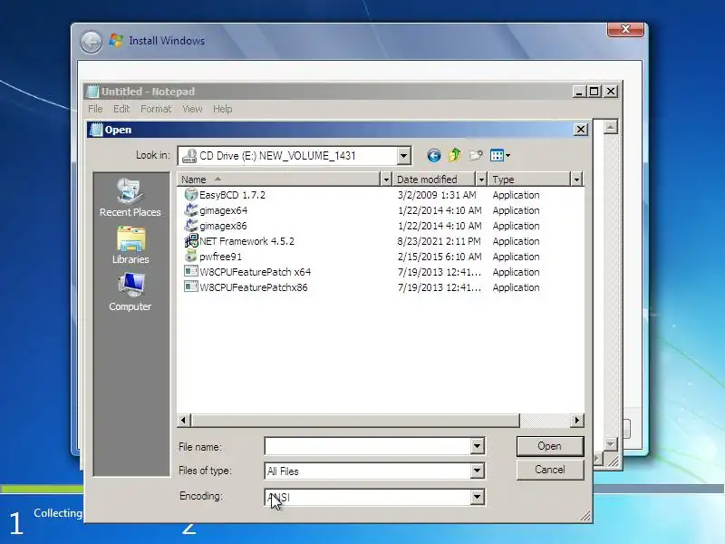725x544 pixels.
Task: Sort by the Name column header
Action: click(279, 179)
